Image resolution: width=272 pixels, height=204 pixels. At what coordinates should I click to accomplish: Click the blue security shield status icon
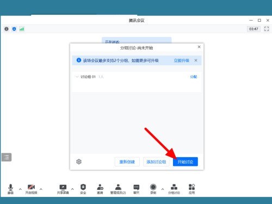pyautogui.click(x=14, y=29)
